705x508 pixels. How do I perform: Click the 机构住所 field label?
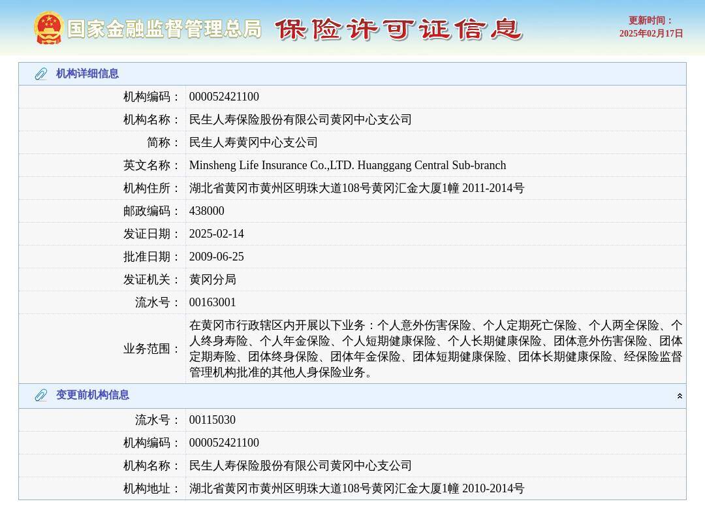(x=151, y=188)
